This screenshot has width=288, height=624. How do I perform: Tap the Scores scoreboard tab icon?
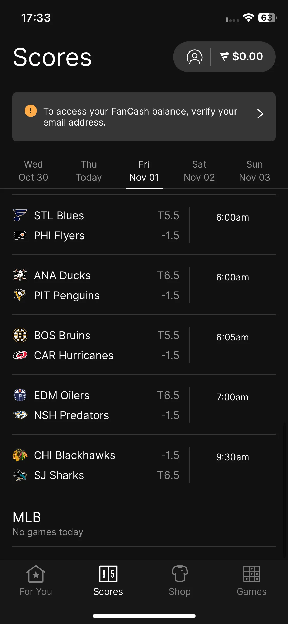coord(108,574)
